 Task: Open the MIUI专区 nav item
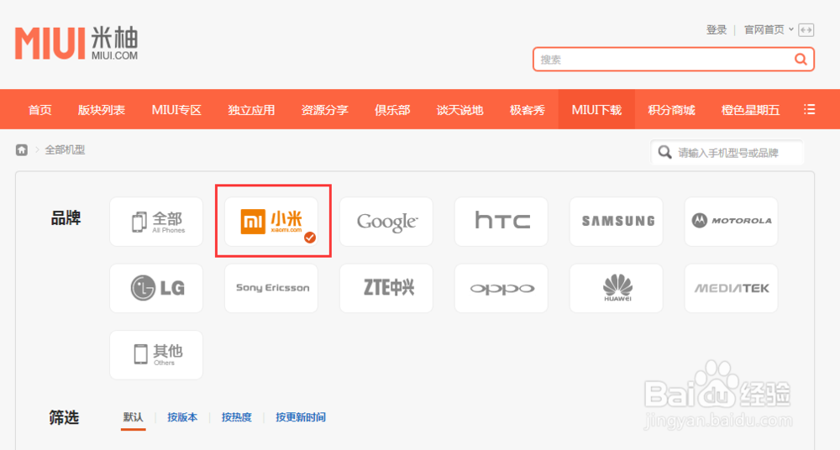(x=176, y=110)
